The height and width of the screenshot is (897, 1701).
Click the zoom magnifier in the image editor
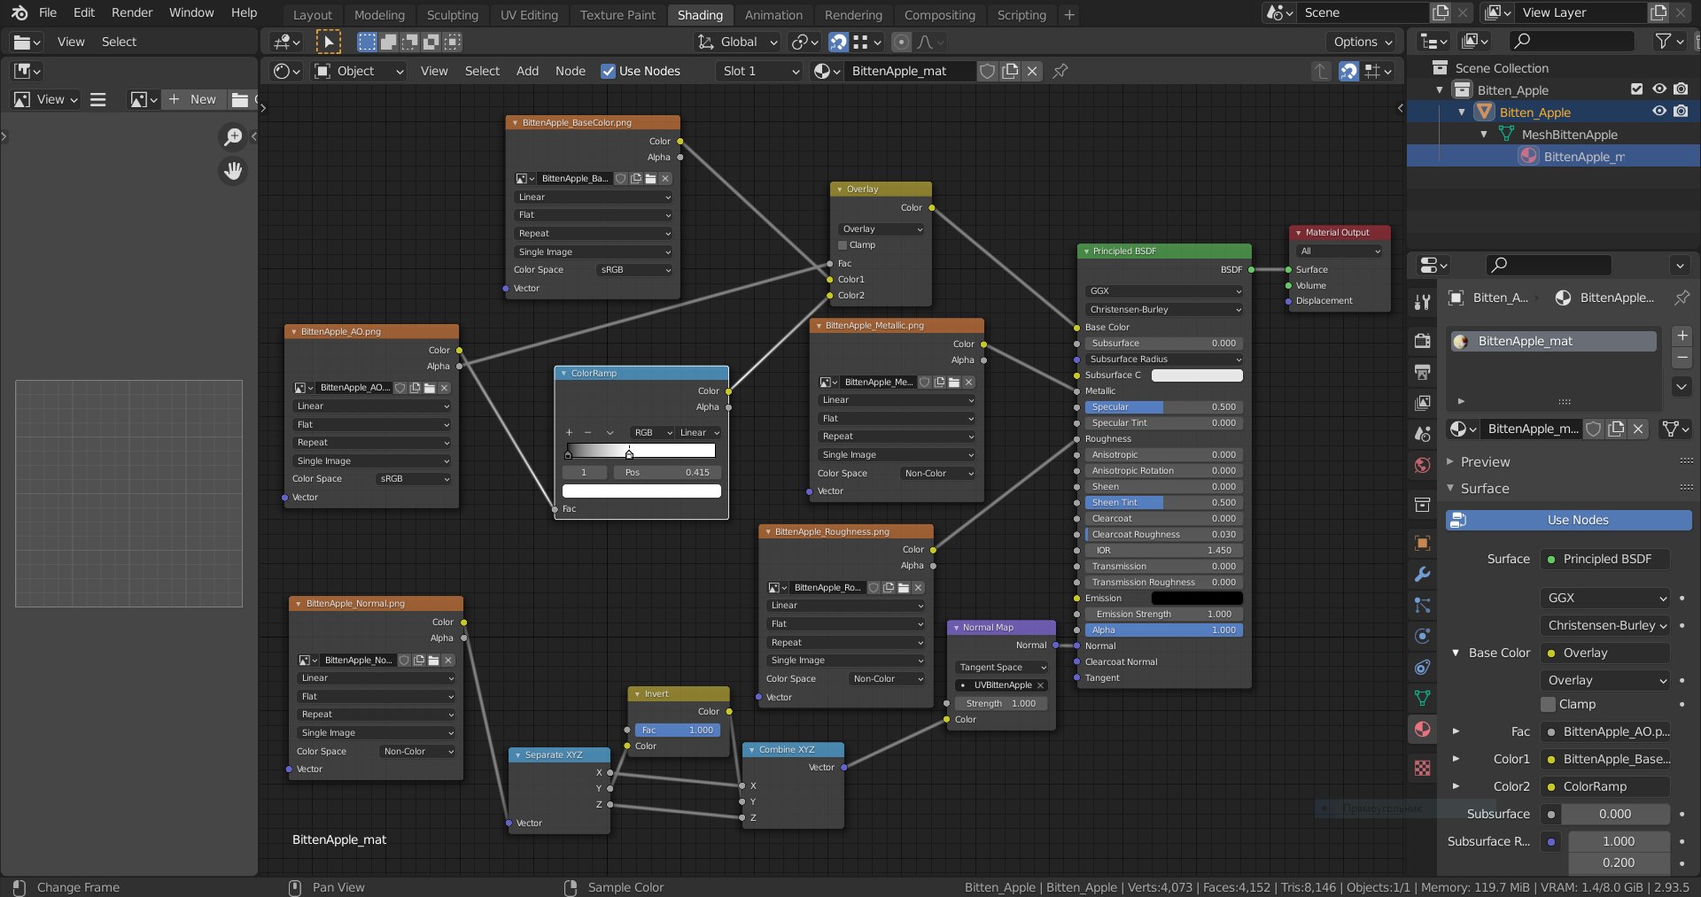(x=233, y=136)
